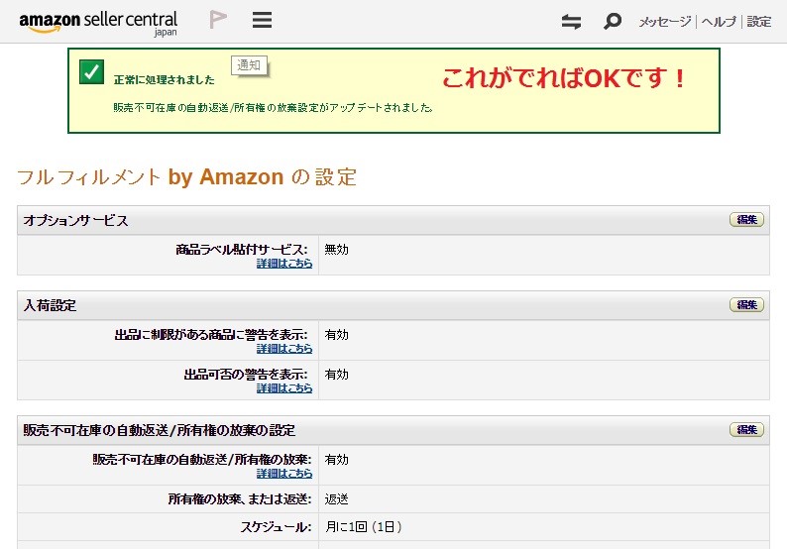
Task: Click the 販売不可在庫の自動返送/所有権の放棄設定がアップデートされました text
Action: click(x=273, y=107)
